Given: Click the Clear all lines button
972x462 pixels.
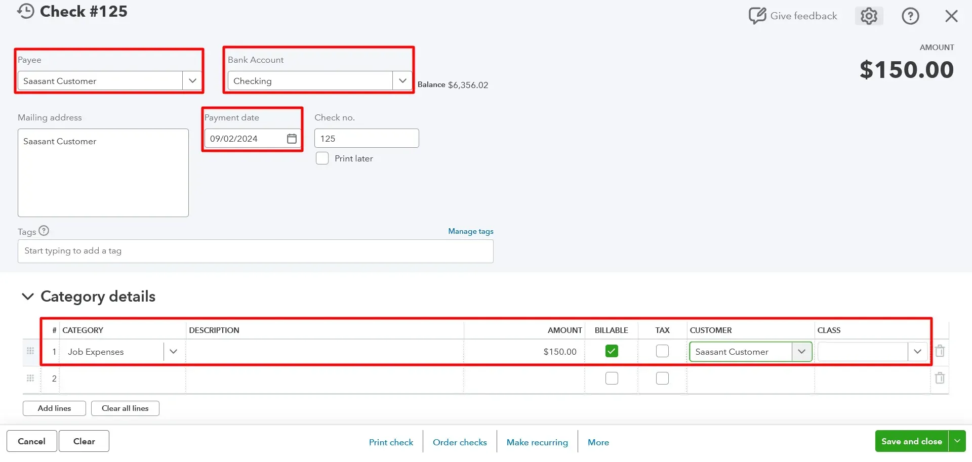Looking at the screenshot, I should 125,408.
